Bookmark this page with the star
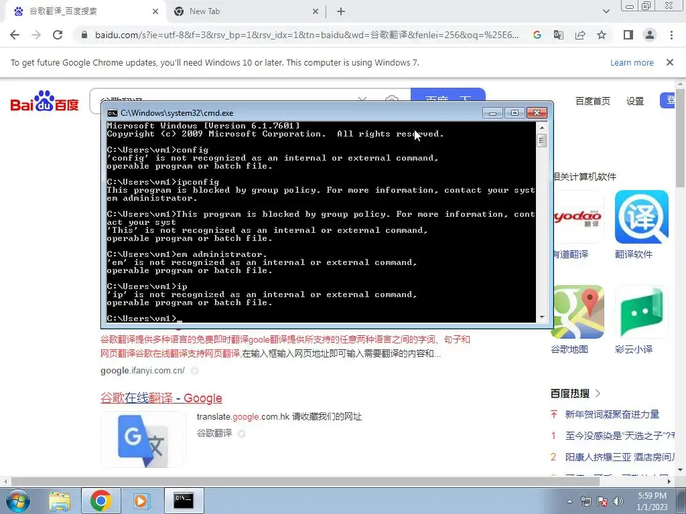This screenshot has height=514, width=686. click(602, 35)
